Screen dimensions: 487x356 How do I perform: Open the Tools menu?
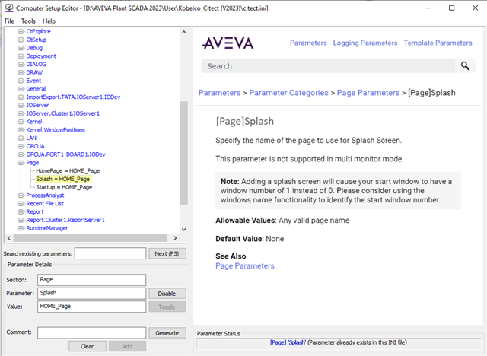tap(28, 21)
